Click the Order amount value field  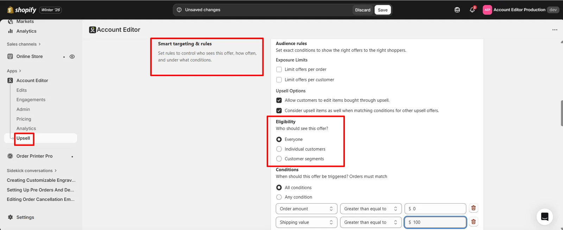pos(435,209)
